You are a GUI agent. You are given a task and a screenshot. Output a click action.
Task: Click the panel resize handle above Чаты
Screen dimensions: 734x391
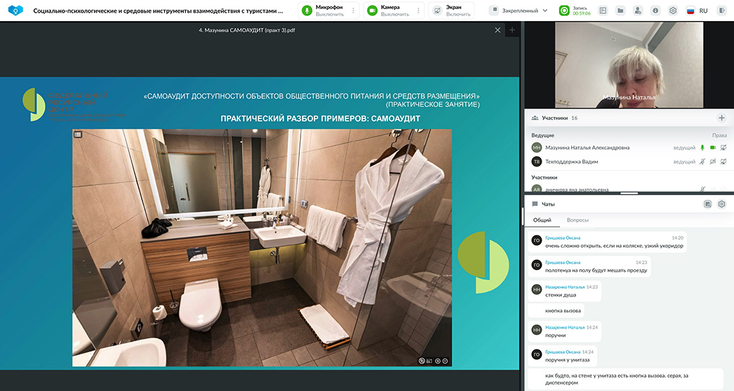tap(628, 193)
